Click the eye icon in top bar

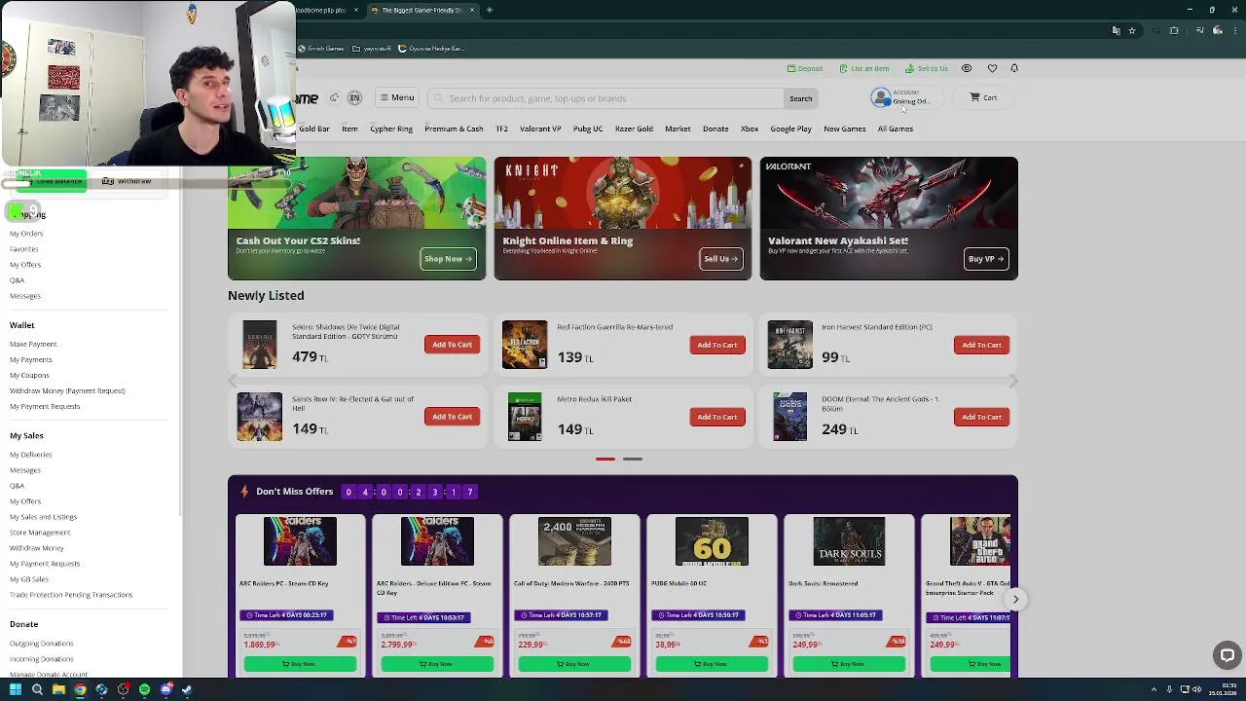click(967, 68)
